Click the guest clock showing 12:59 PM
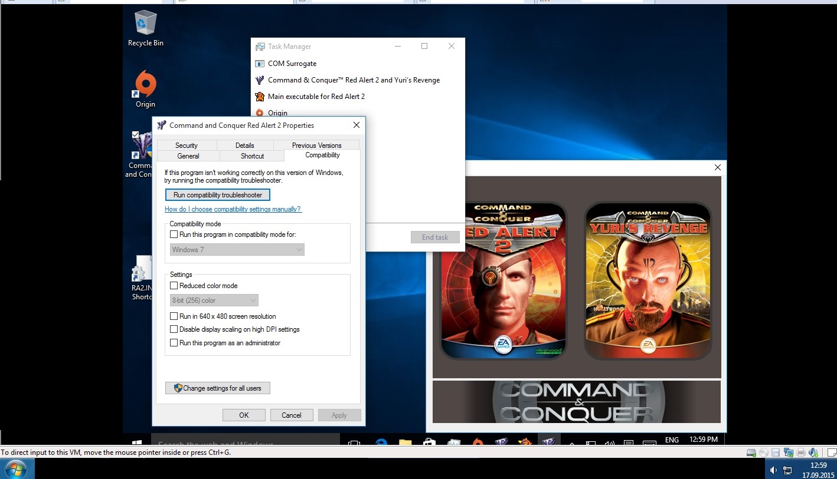The height and width of the screenshot is (479, 837). [x=704, y=440]
